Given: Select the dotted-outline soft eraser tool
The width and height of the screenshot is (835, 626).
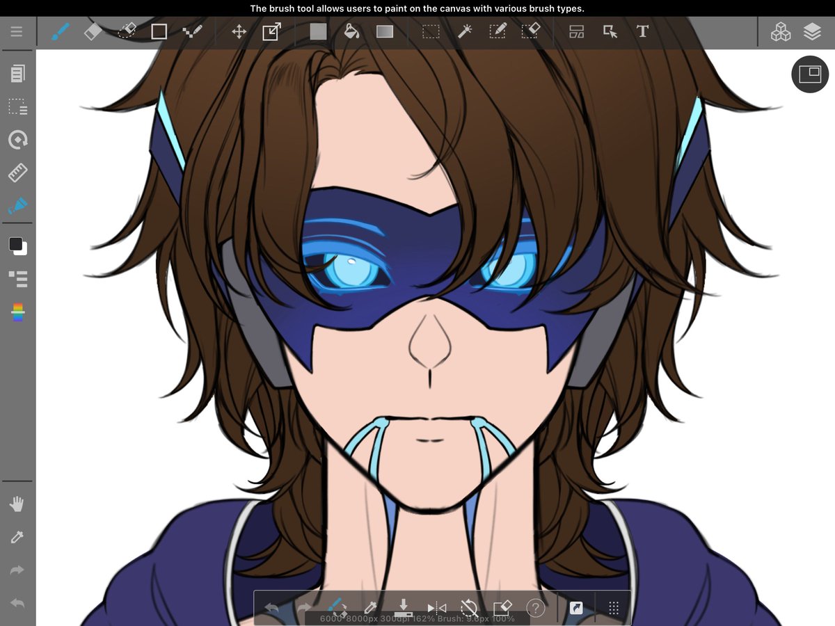Looking at the screenshot, I should (127, 31).
